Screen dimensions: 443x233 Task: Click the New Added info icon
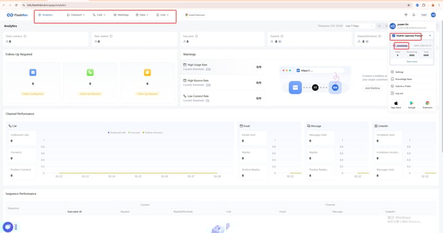tap(111, 36)
